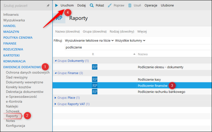Click the Usuń trash icon
This screenshot has width=212, height=132.
click(x=130, y=5)
